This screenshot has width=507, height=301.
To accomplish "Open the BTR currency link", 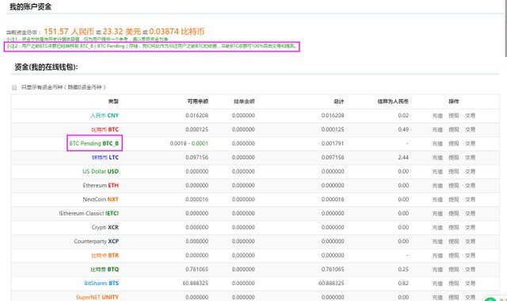I will click(105, 255).
